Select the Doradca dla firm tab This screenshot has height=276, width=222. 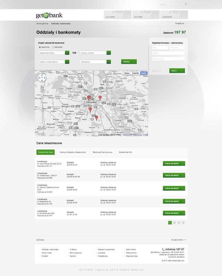(x=125, y=152)
